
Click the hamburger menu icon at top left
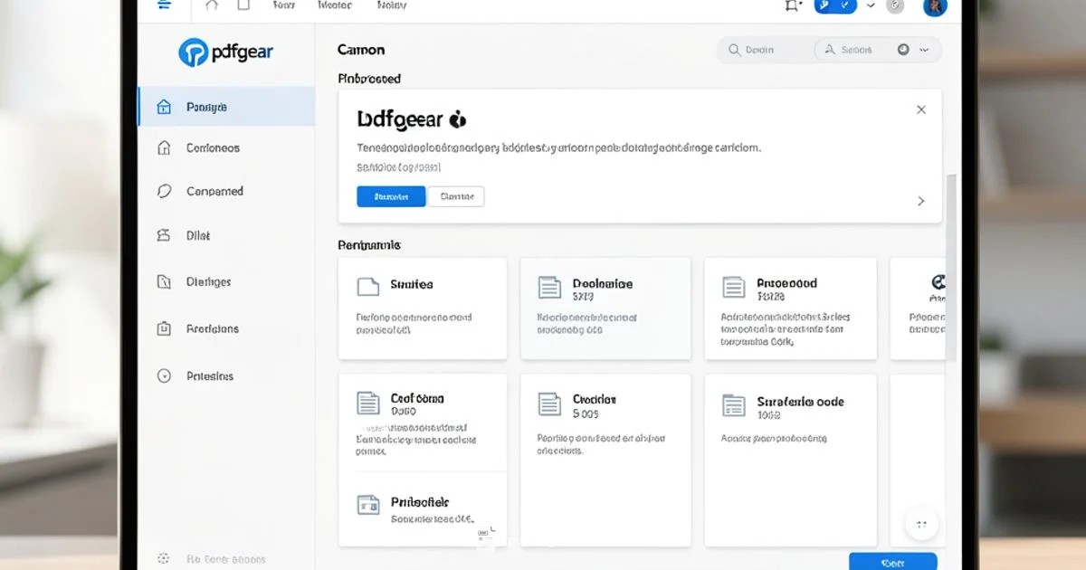[164, 5]
